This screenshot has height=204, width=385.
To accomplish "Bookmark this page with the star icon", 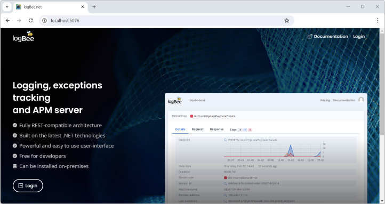I will tap(286, 21).
